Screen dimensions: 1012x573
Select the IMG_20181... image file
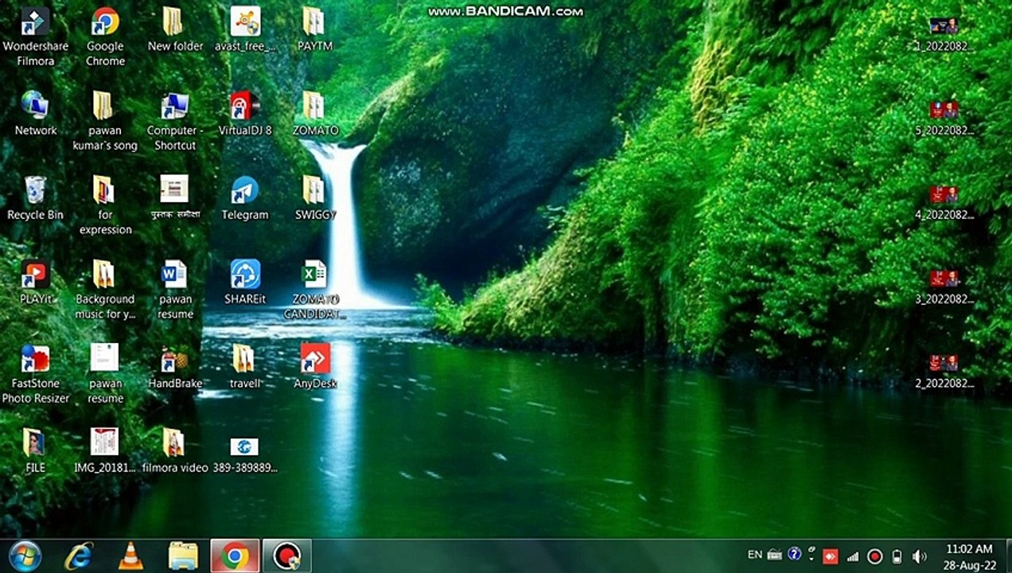[x=105, y=450]
